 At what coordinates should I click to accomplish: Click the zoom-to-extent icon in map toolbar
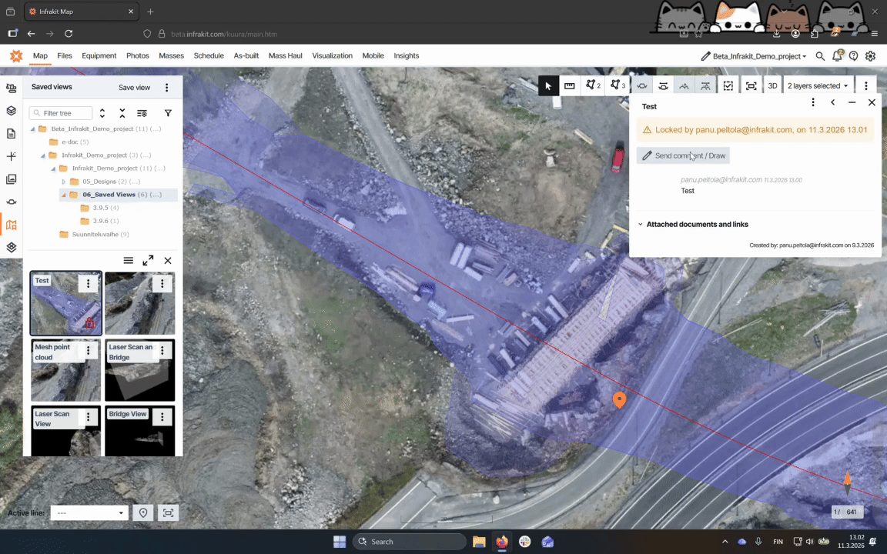751,86
